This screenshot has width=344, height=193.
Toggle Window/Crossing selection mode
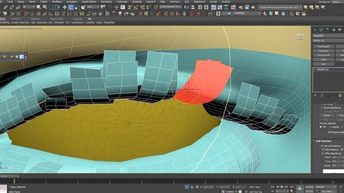(x=58, y=7)
